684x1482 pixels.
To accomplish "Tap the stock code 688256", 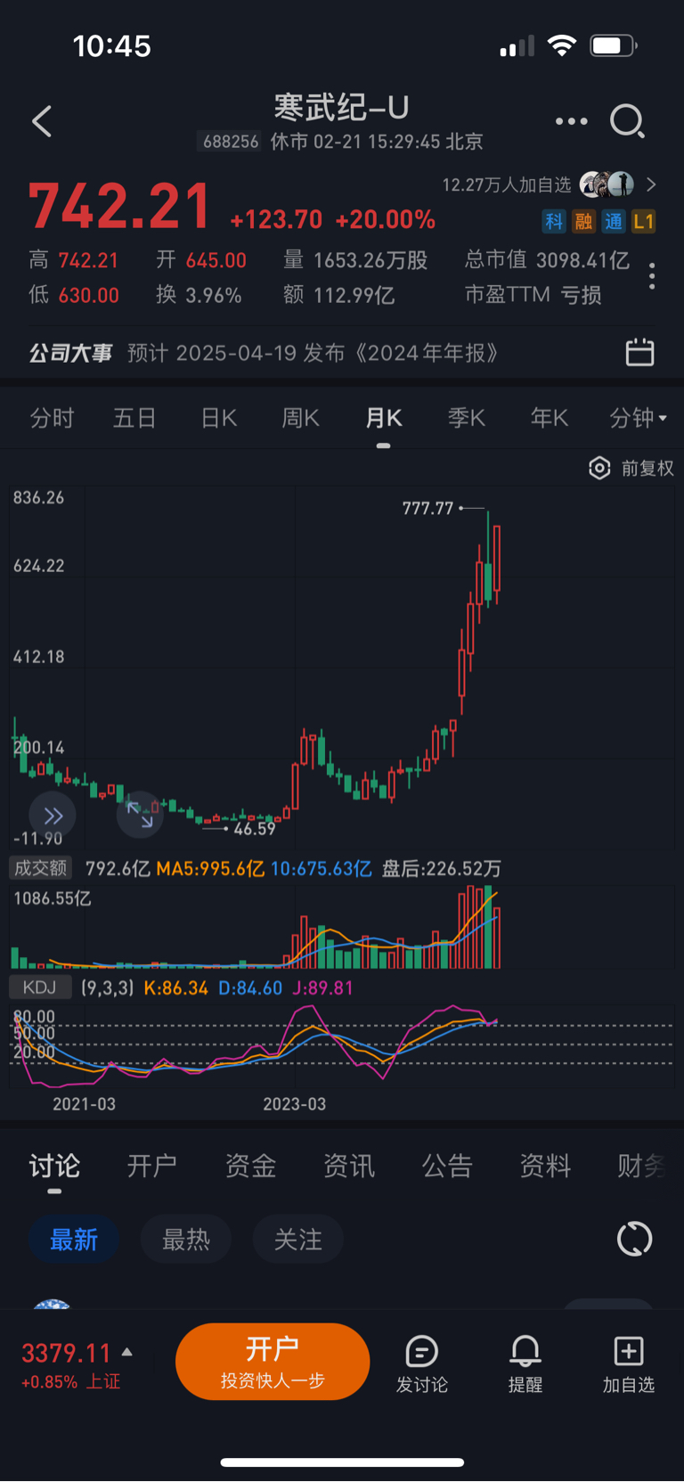I will click(x=231, y=142).
